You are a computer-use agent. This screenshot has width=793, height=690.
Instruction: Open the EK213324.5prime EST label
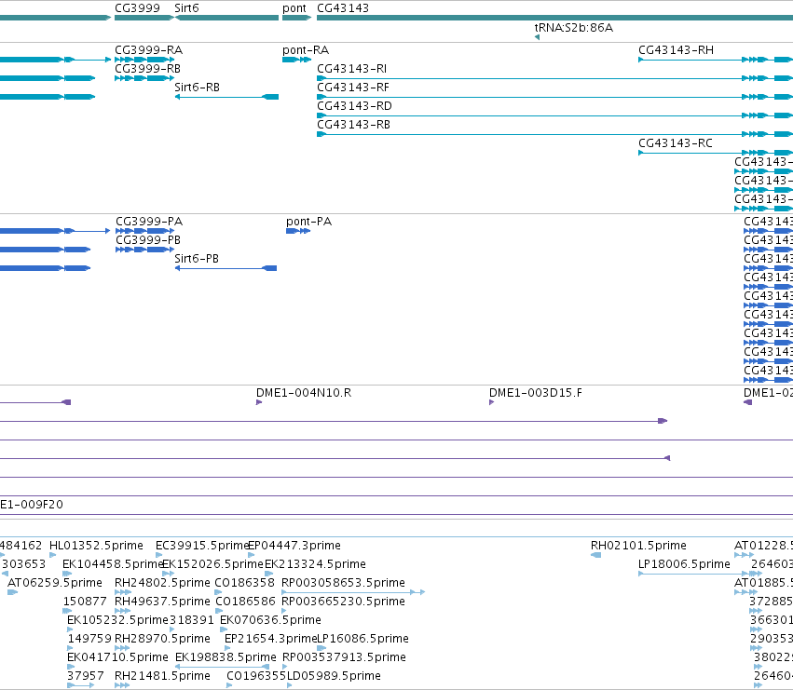click(x=316, y=564)
